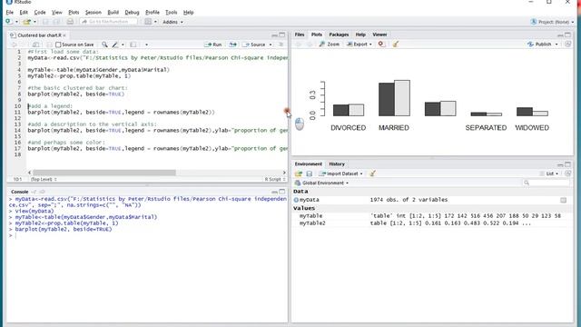The image size is (581, 327).
Task: Open the Session menu
Action: 93,12
